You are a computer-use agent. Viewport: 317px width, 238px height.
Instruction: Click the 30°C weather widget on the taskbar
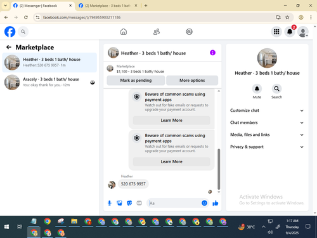[247, 227]
